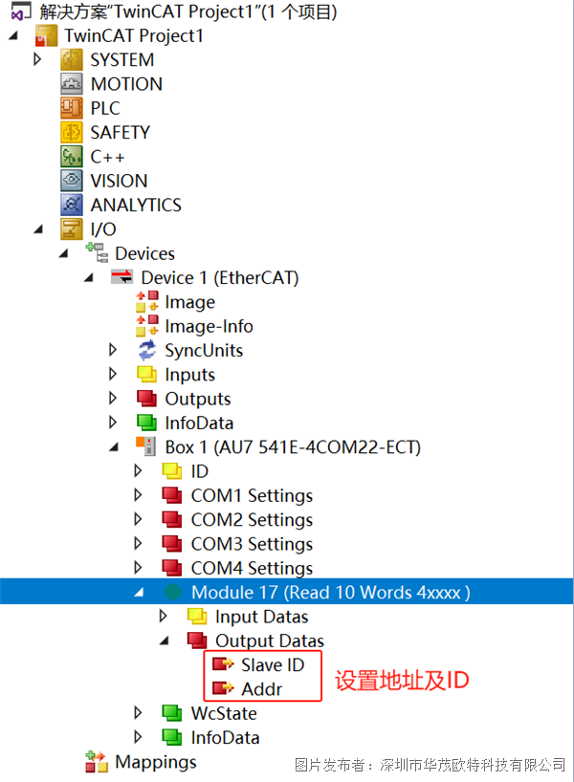Collapse the Devices node
The width and height of the screenshot is (574, 782).
point(63,253)
